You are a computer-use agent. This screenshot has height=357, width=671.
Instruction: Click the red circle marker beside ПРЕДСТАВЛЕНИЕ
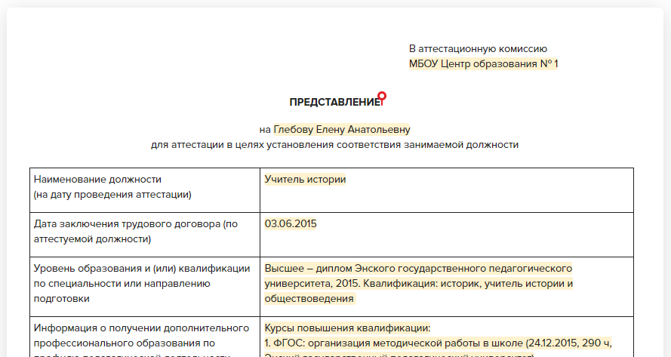[x=382, y=96]
